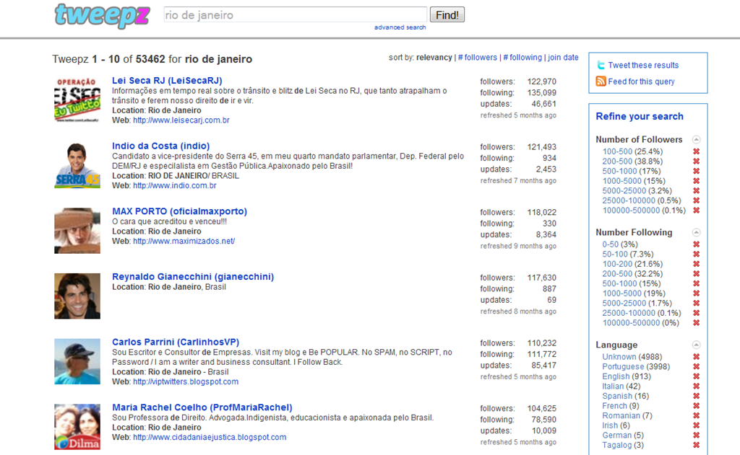
Task: Exclude 200-500 following range via red X
Action: click(696, 274)
